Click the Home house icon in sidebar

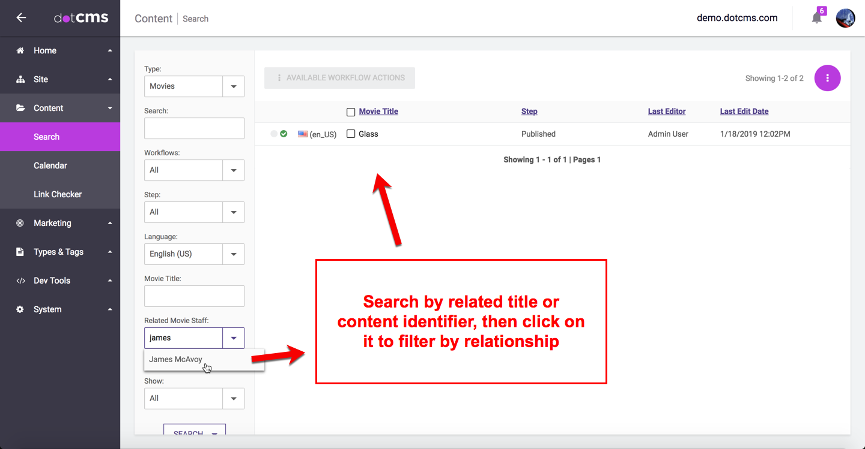(20, 51)
